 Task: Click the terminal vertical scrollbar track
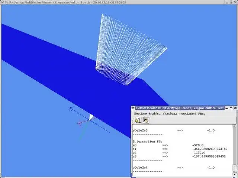[234, 146]
